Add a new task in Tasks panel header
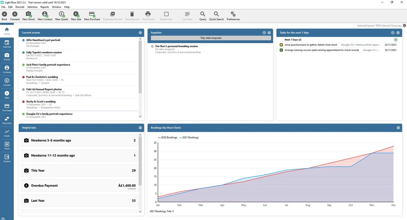The height and width of the screenshot is (220, 407). click(393, 33)
